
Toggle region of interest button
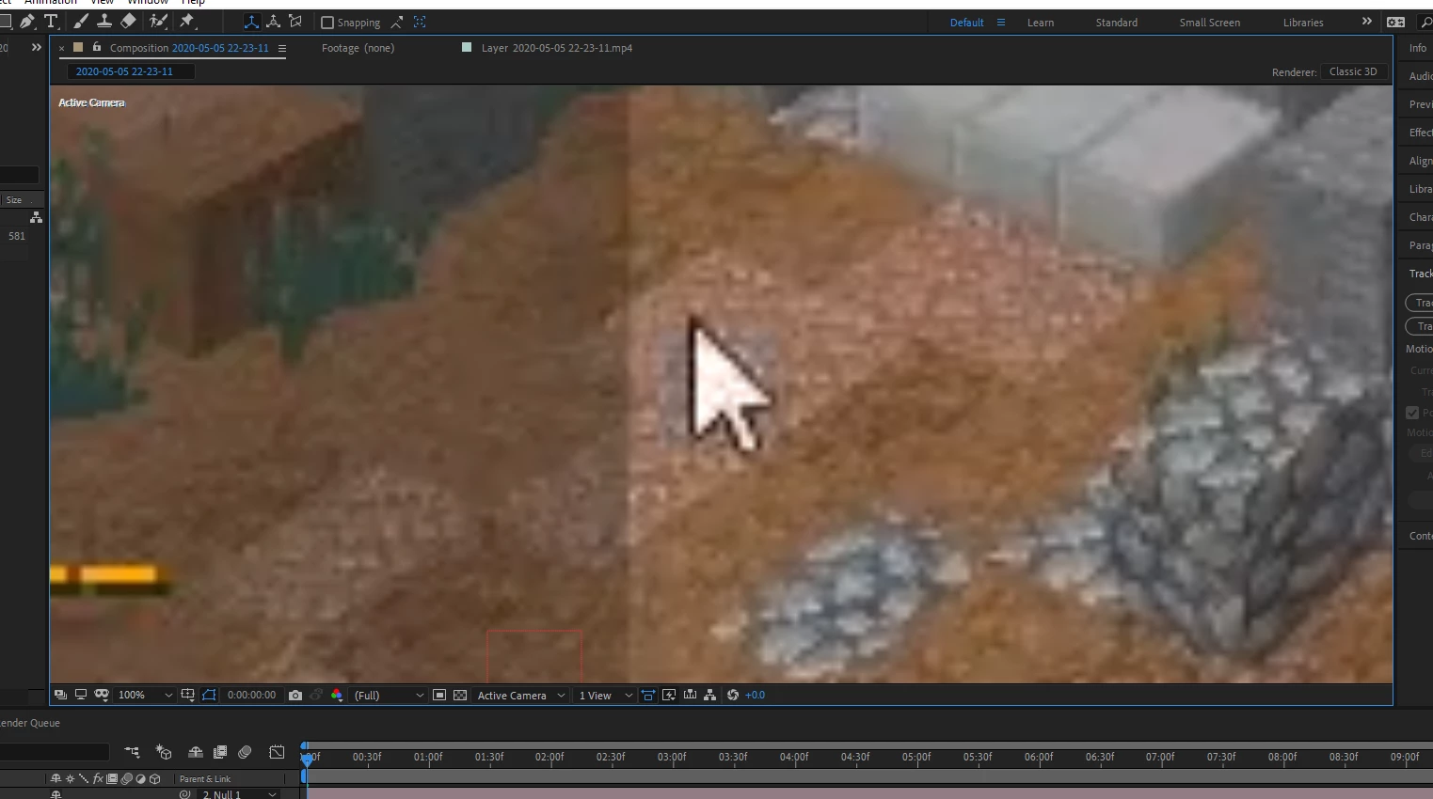[x=209, y=695]
